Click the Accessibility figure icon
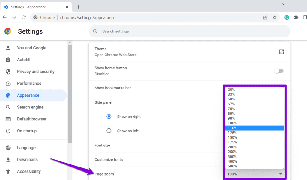 coord(8,171)
